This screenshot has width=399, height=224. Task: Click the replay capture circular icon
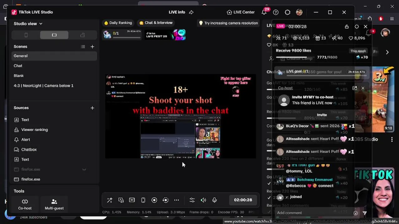click(x=166, y=200)
